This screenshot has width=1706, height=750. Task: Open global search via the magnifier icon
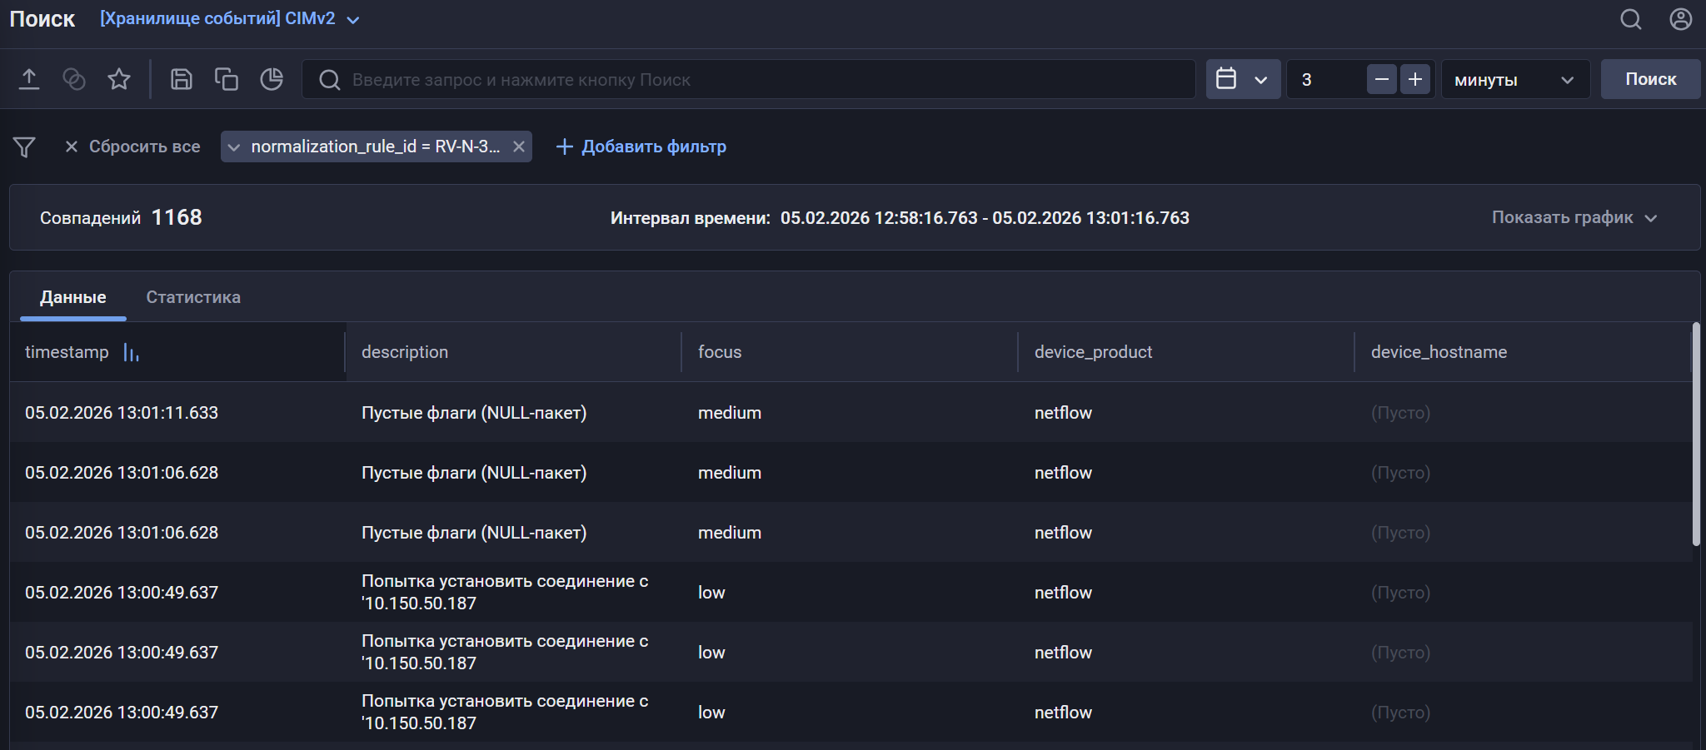coord(1631,18)
